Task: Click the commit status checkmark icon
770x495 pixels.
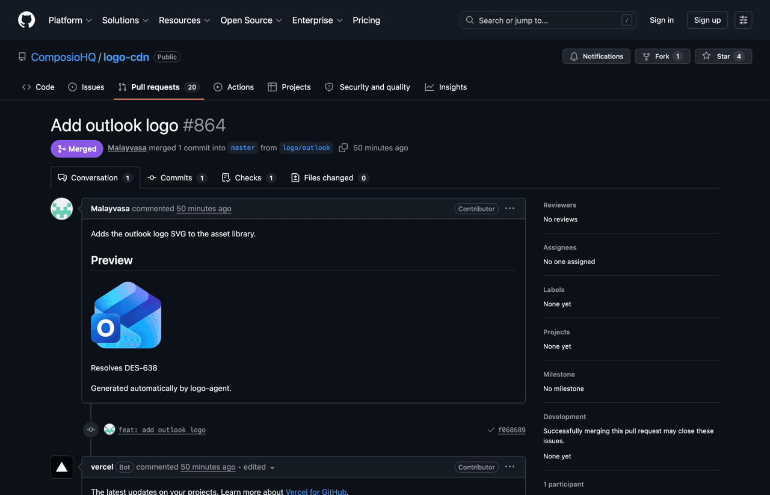Action: (491, 429)
